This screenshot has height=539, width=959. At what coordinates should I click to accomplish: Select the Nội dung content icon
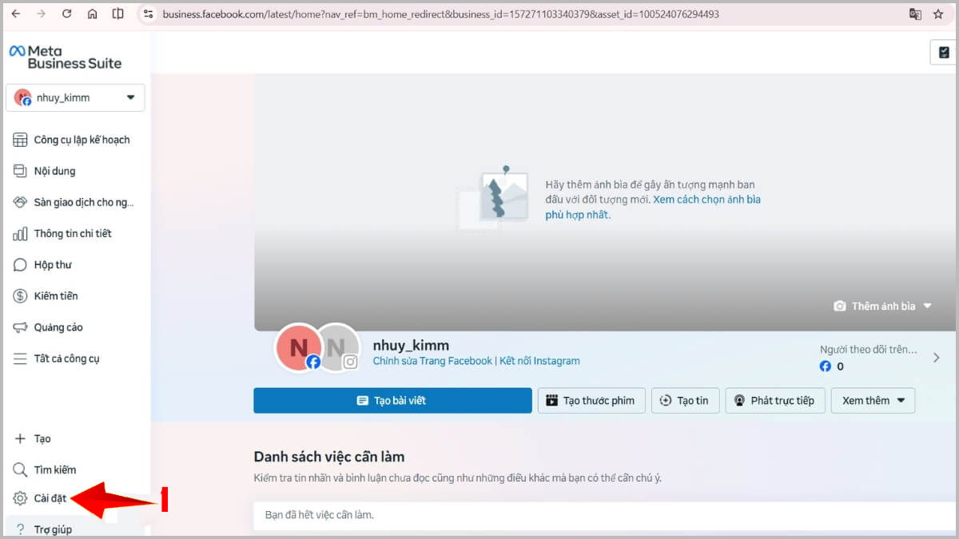(21, 170)
